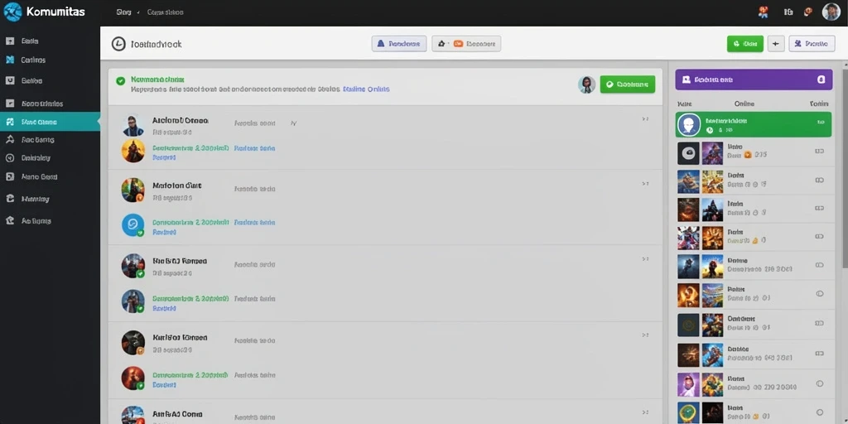Click the plus icon button beside the green button

click(776, 44)
